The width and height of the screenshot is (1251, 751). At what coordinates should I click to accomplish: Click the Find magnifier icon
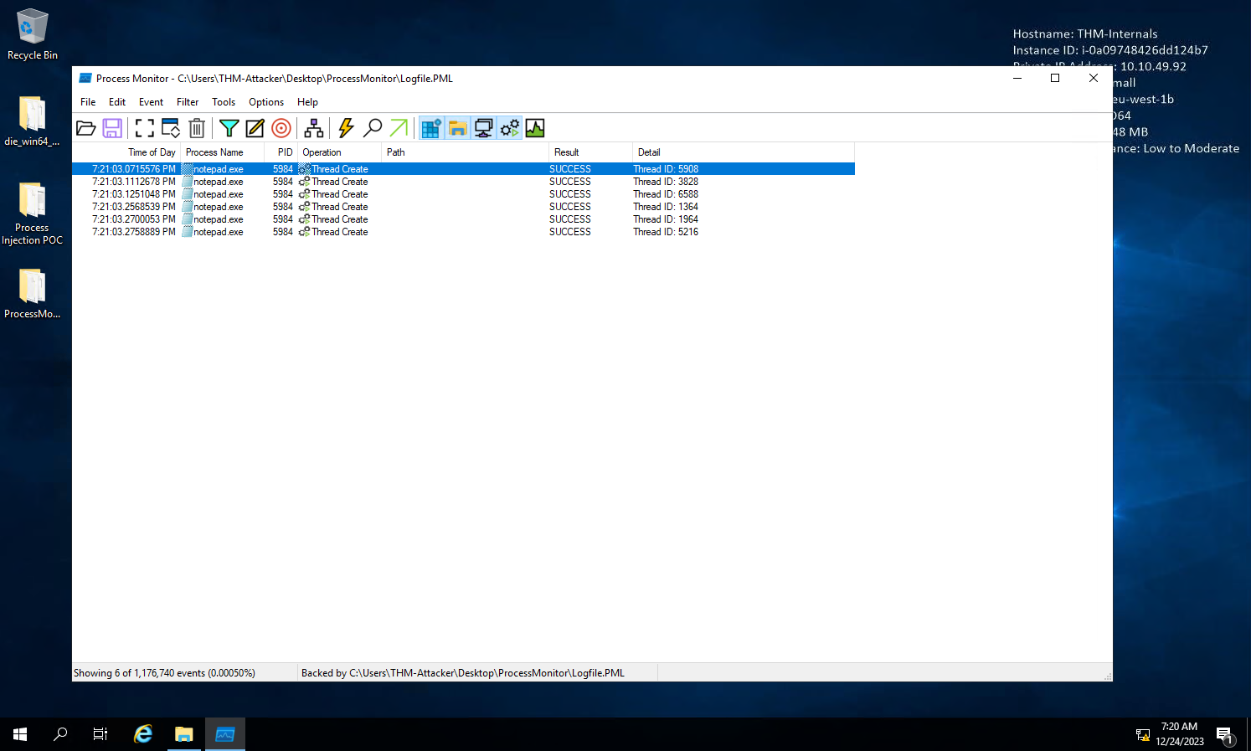(x=373, y=128)
